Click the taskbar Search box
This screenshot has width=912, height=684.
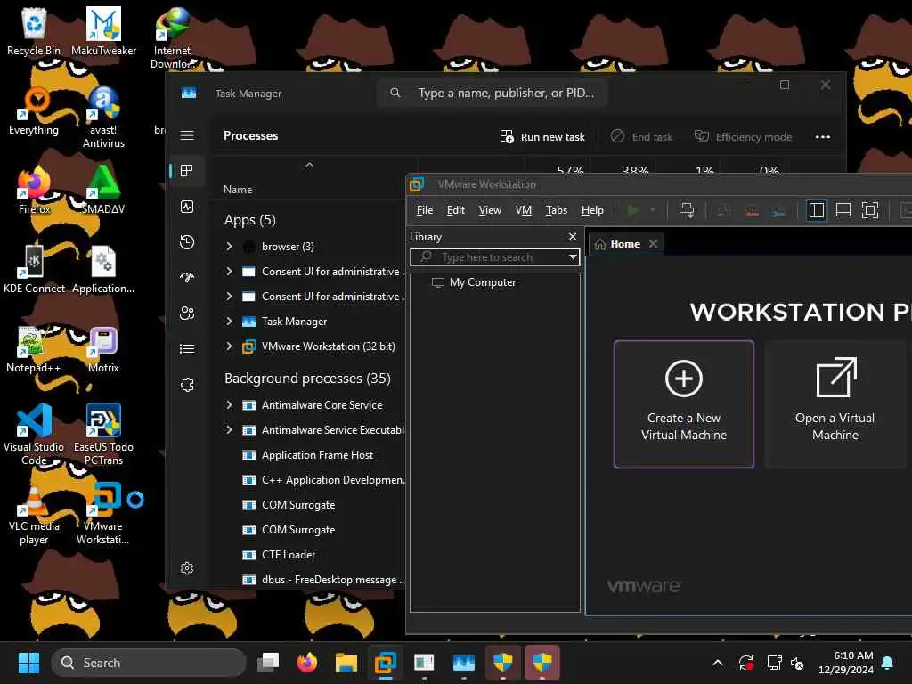[x=149, y=663]
